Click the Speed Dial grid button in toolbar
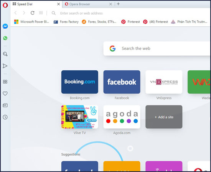 [x=41, y=13]
